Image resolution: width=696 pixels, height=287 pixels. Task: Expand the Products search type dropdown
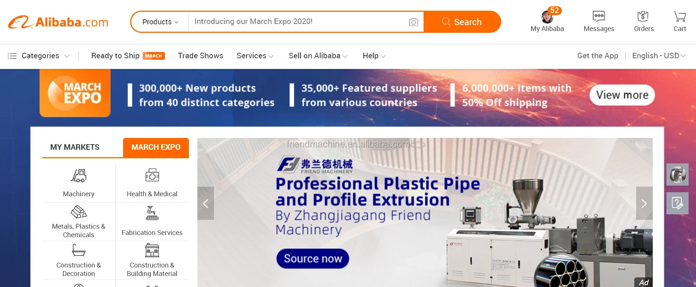pyautogui.click(x=160, y=22)
